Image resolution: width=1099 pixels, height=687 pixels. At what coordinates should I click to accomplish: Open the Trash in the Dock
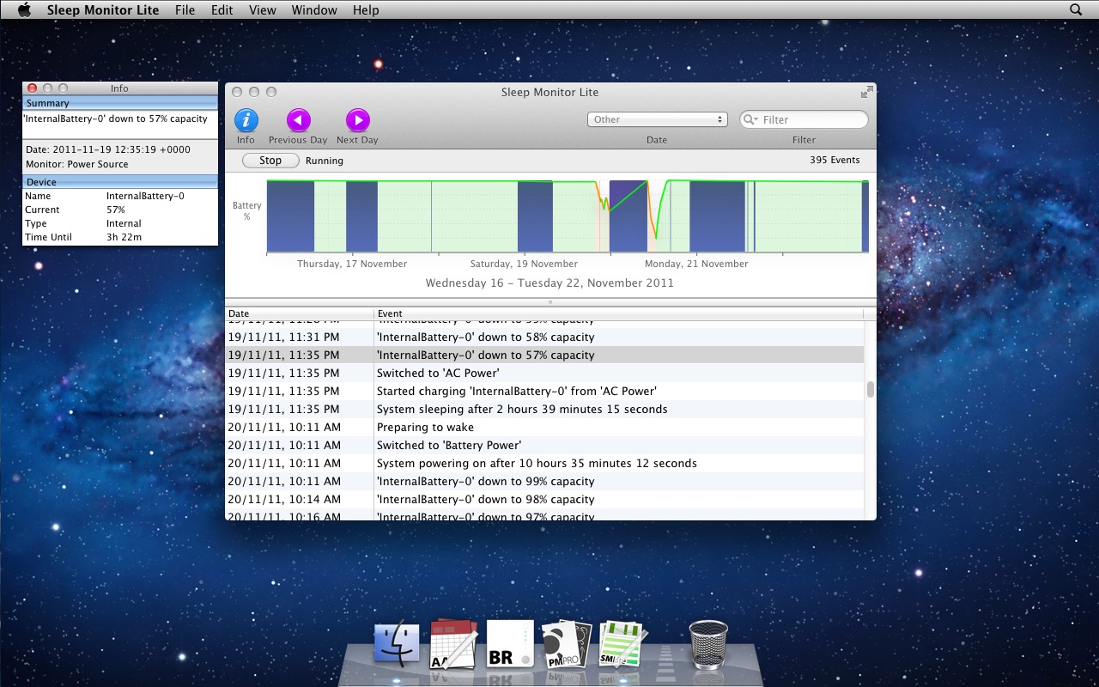(x=708, y=645)
